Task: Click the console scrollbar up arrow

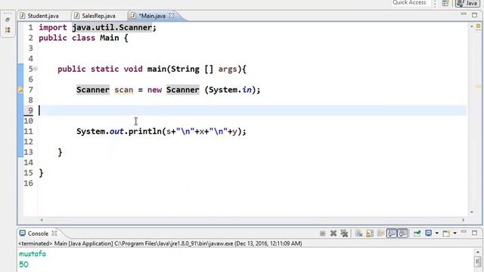Action: tap(478, 252)
